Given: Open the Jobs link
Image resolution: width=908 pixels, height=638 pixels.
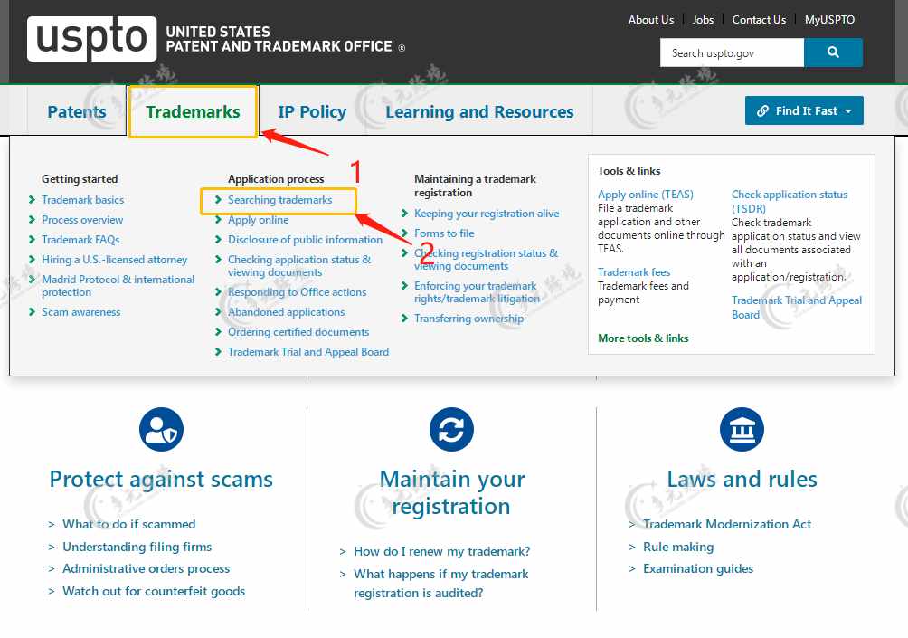Looking at the screenshot, I should coord(703,20).
